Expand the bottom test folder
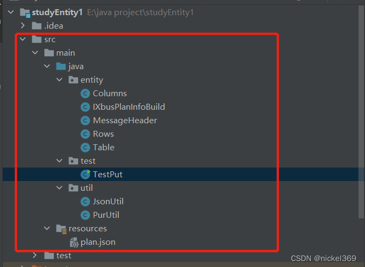This screenshot has height=267, width=365. click(x=35, y=255)
